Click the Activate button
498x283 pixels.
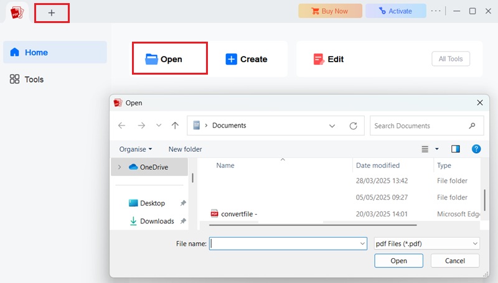click(396, 11)
